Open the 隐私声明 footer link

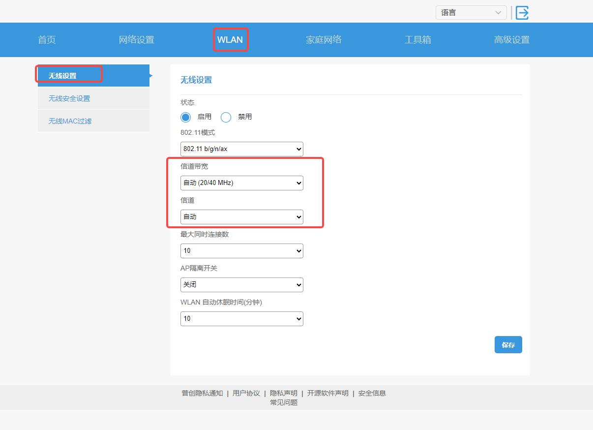tap(283, 393)
